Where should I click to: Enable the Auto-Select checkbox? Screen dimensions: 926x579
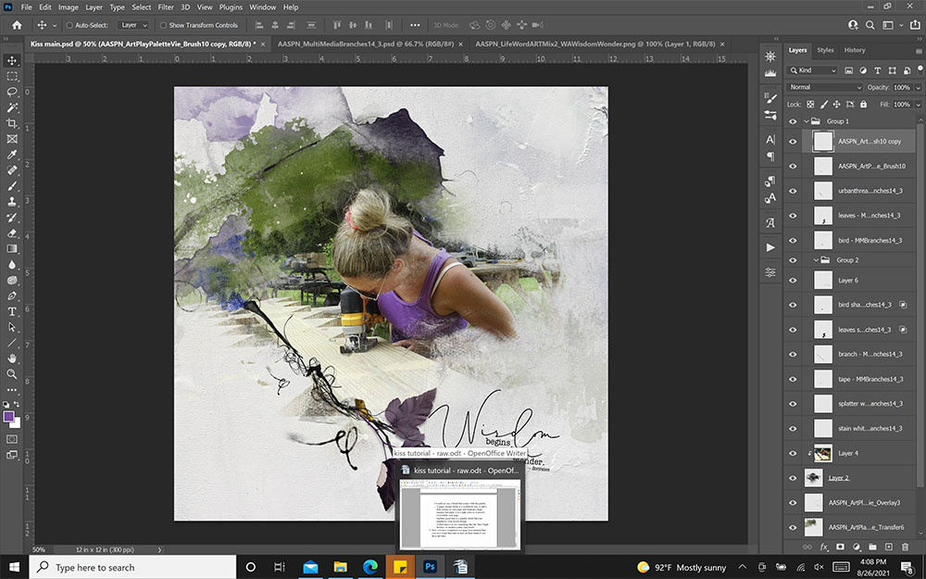tap(69, 25)
